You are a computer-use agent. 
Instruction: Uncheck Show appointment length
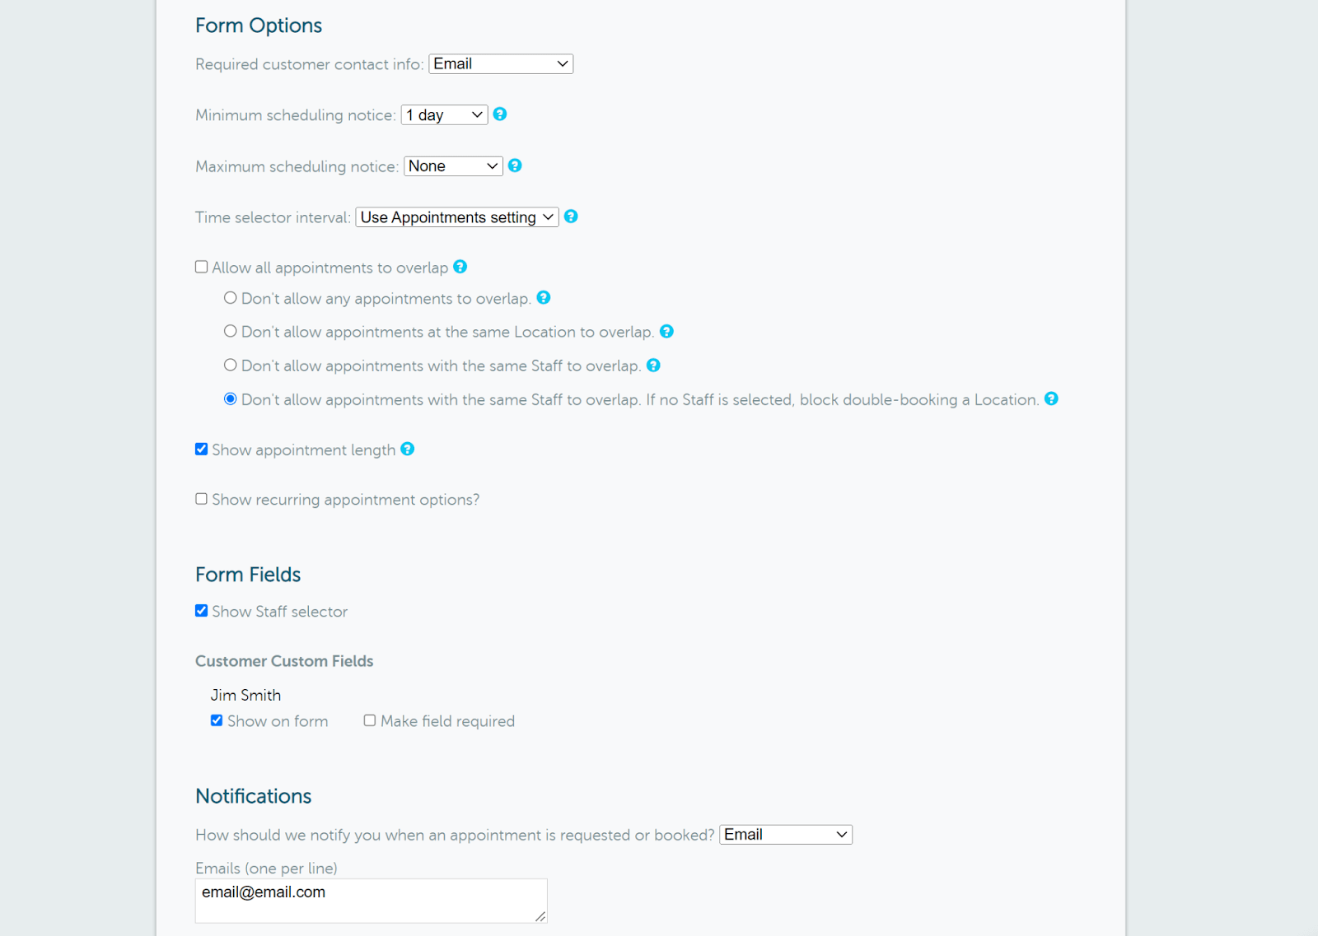click(x=201, y=449)
